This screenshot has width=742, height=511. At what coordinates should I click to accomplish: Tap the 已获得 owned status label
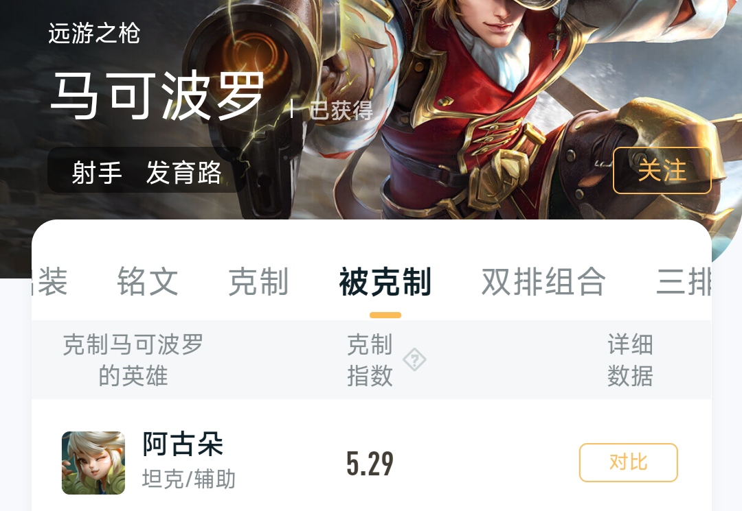click(341, 110)
